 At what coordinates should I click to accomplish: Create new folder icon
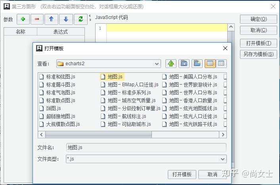(197, 64)
